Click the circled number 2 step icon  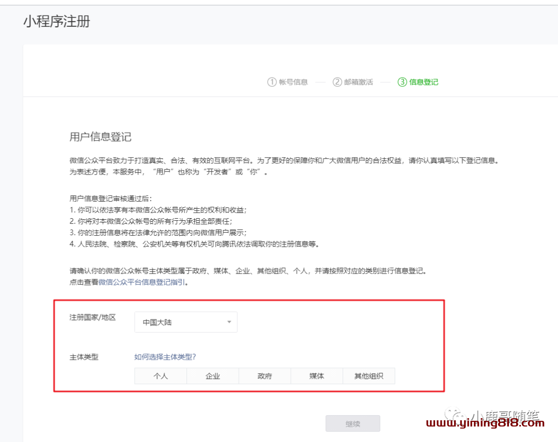(x=337, y=82)
